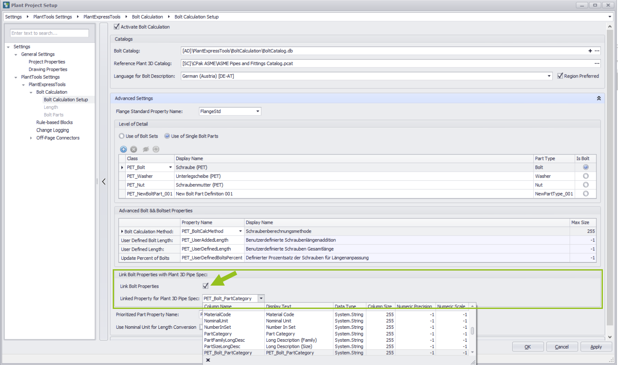
Task: Open Bolt Catalog browse ellipsis button
Action: point(597,51)
